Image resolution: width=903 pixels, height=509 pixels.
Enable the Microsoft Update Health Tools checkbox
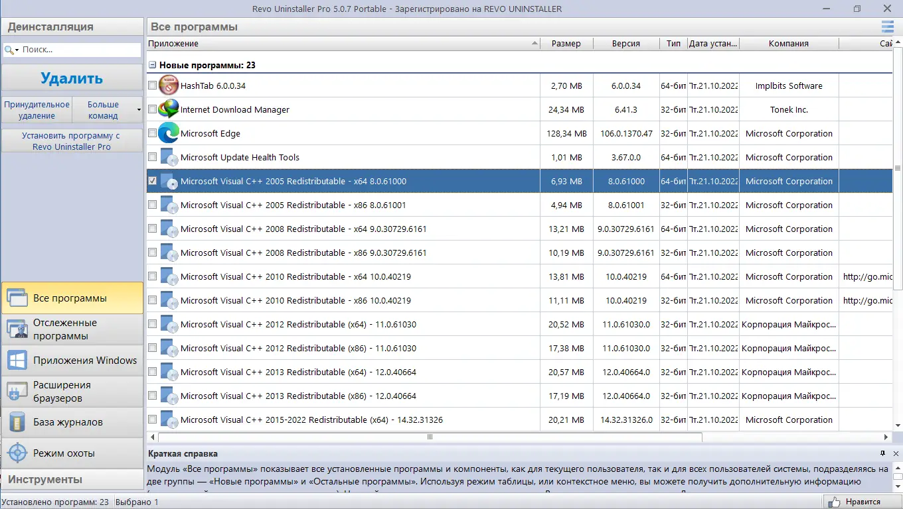(153, 157)
